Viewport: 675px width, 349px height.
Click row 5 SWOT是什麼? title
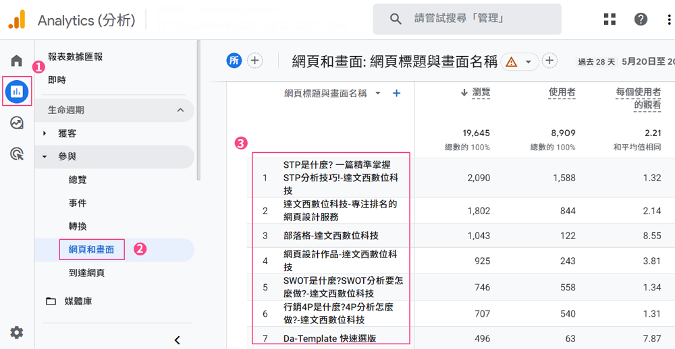343,287
